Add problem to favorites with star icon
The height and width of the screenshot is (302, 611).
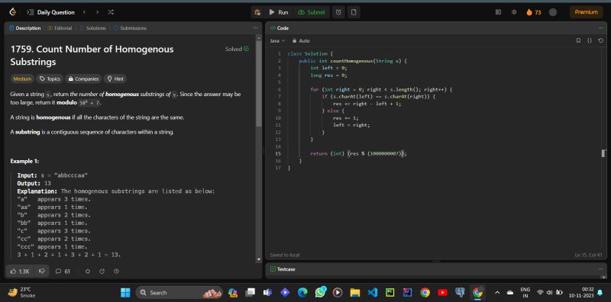click(88, 271)
